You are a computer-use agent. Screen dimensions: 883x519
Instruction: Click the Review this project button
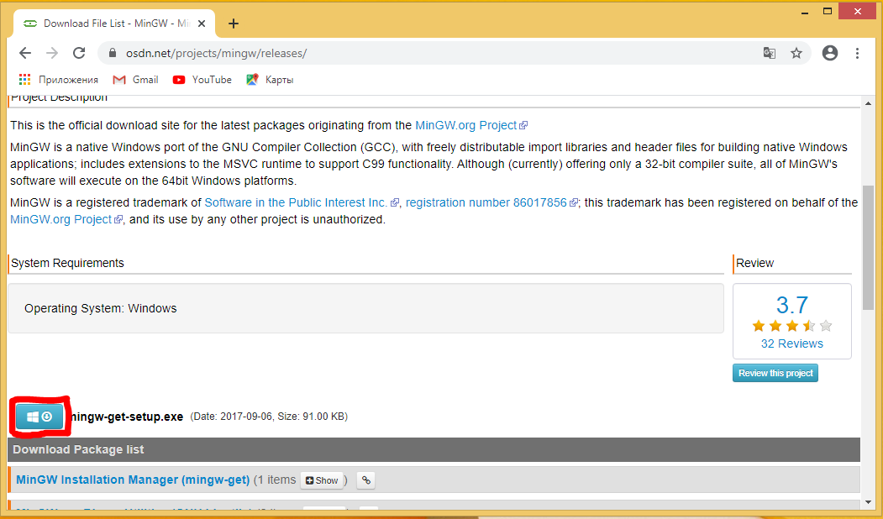[x=775, y=373]
